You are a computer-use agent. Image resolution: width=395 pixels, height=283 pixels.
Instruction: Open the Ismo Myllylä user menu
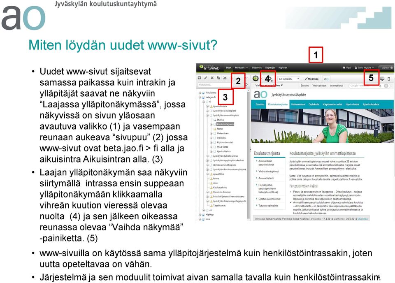[365, 68]
